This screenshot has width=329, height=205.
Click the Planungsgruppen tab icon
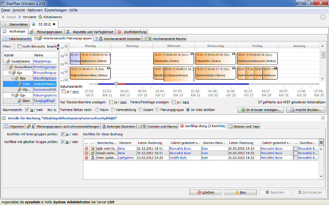point(32,32)
